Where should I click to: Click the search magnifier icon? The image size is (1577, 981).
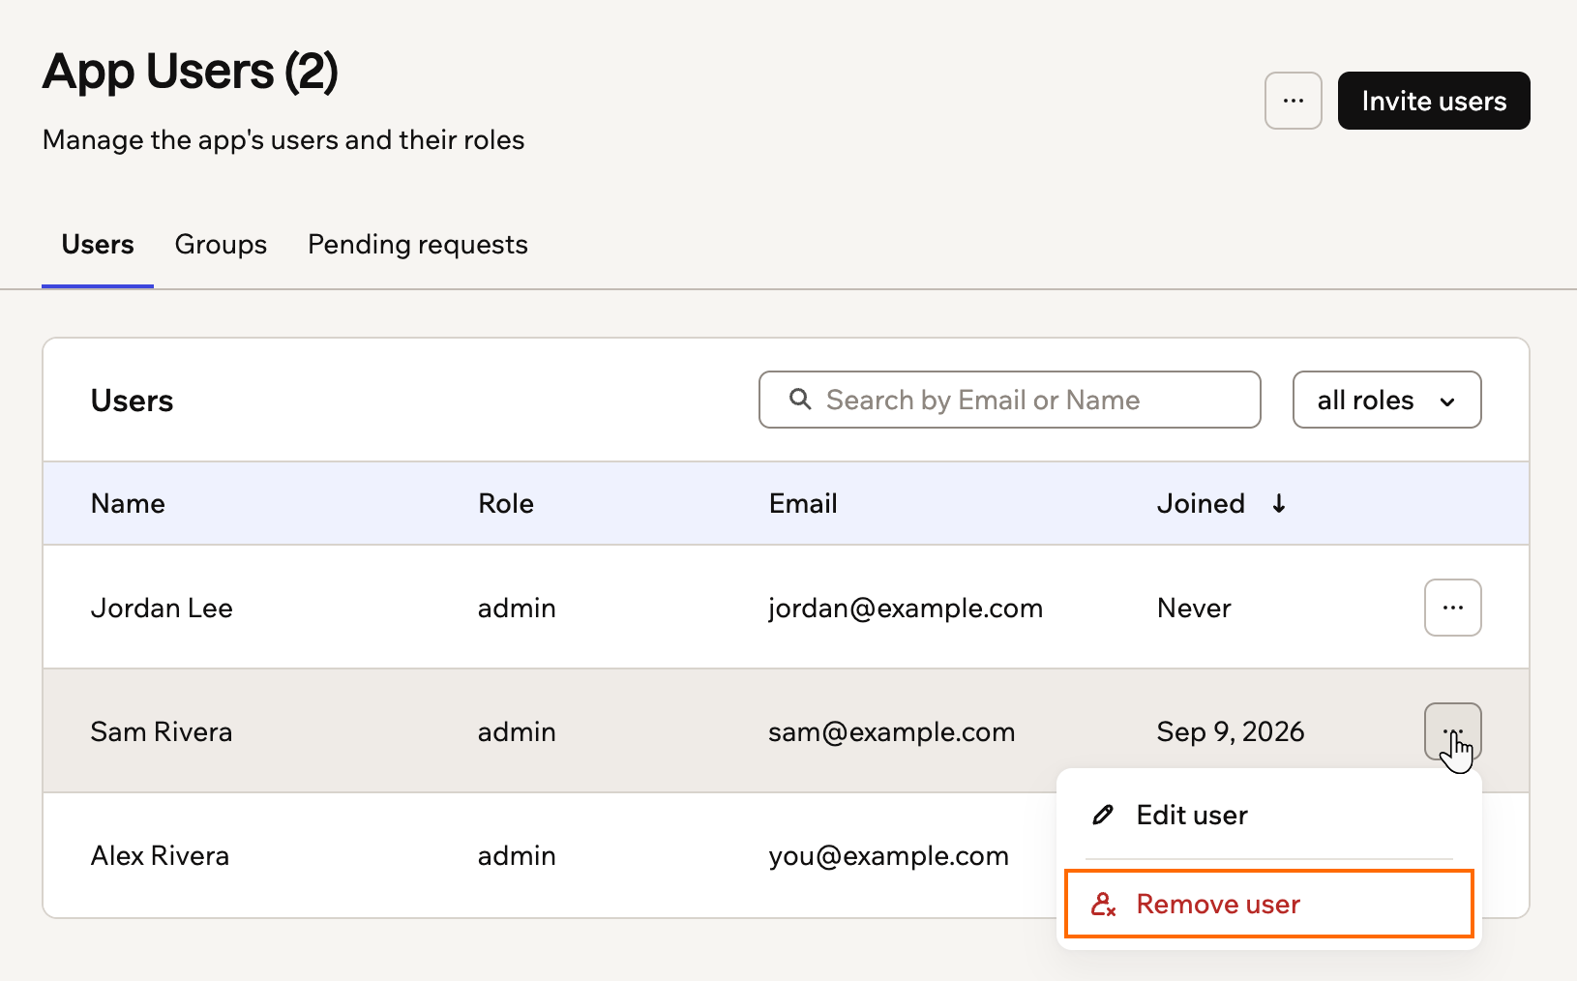point(800,400)
